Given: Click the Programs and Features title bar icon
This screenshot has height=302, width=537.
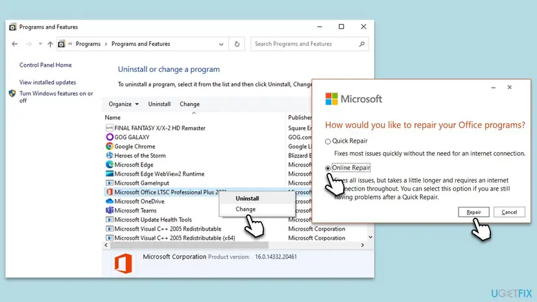Looking at the screenshot, I should [13, 27].
